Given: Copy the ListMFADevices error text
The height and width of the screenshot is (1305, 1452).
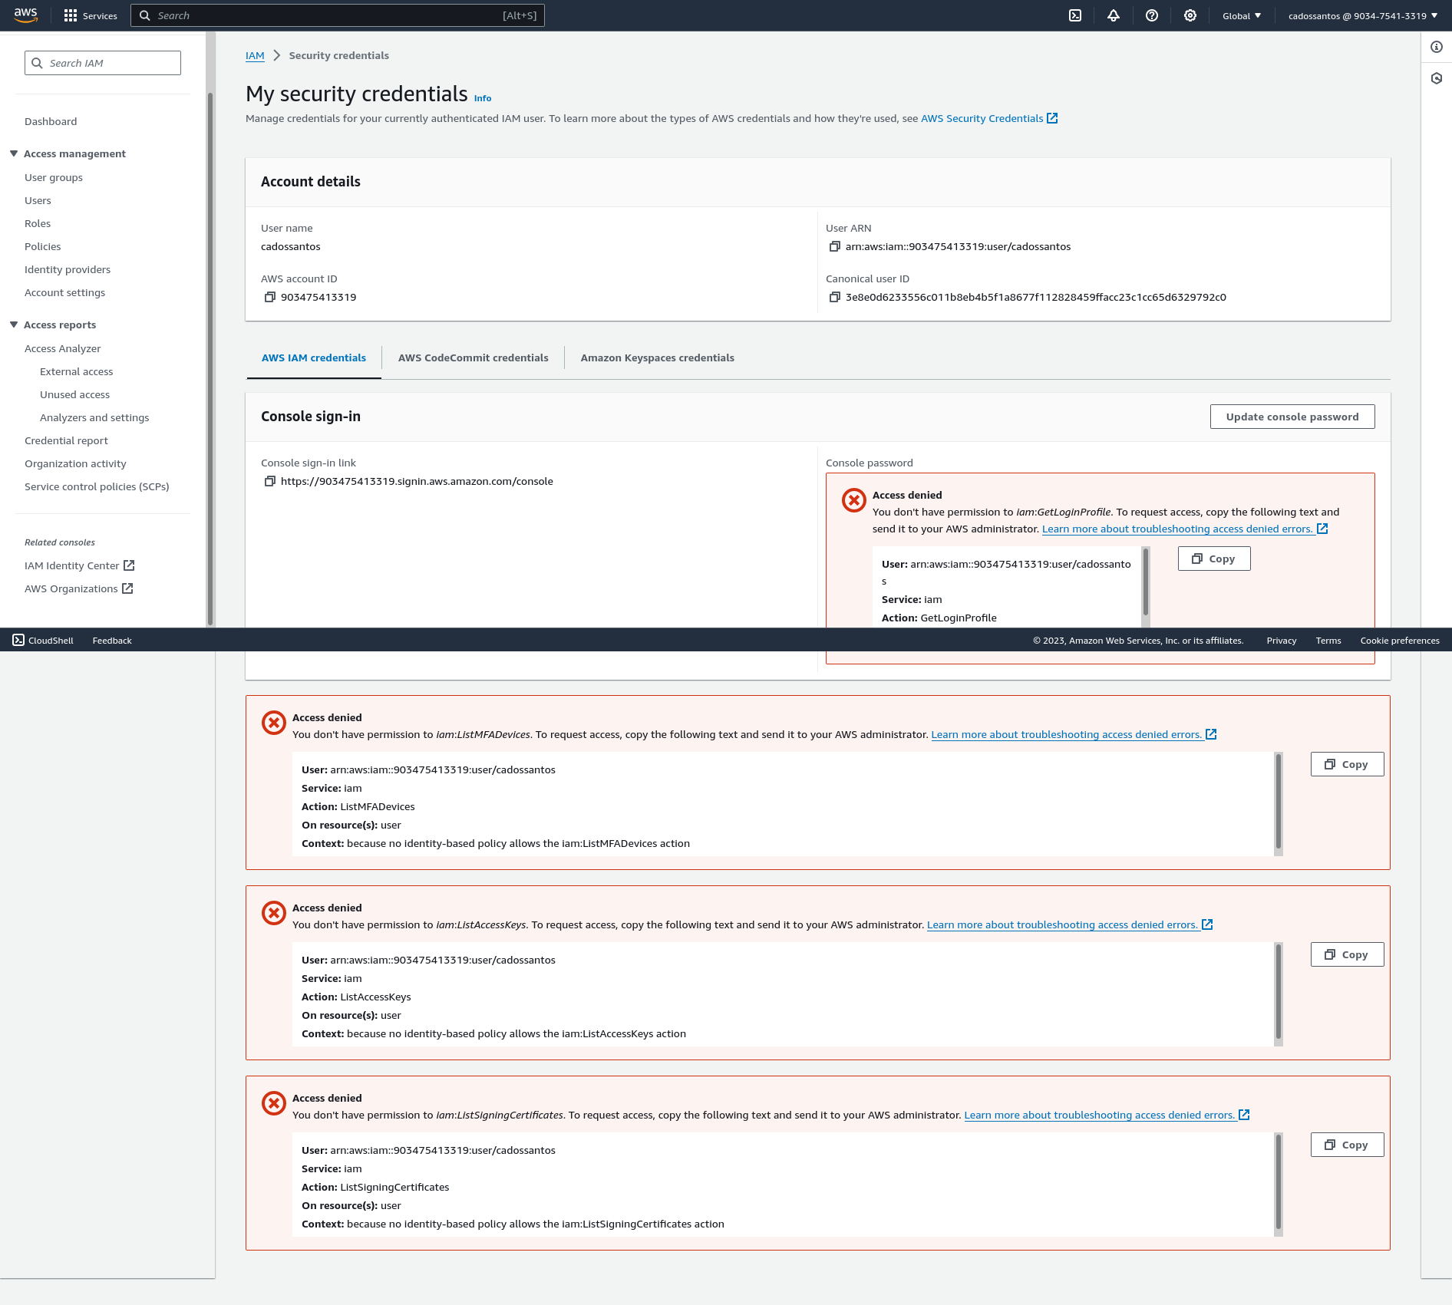Looking at the screenshot, I should click(1347, 764).
